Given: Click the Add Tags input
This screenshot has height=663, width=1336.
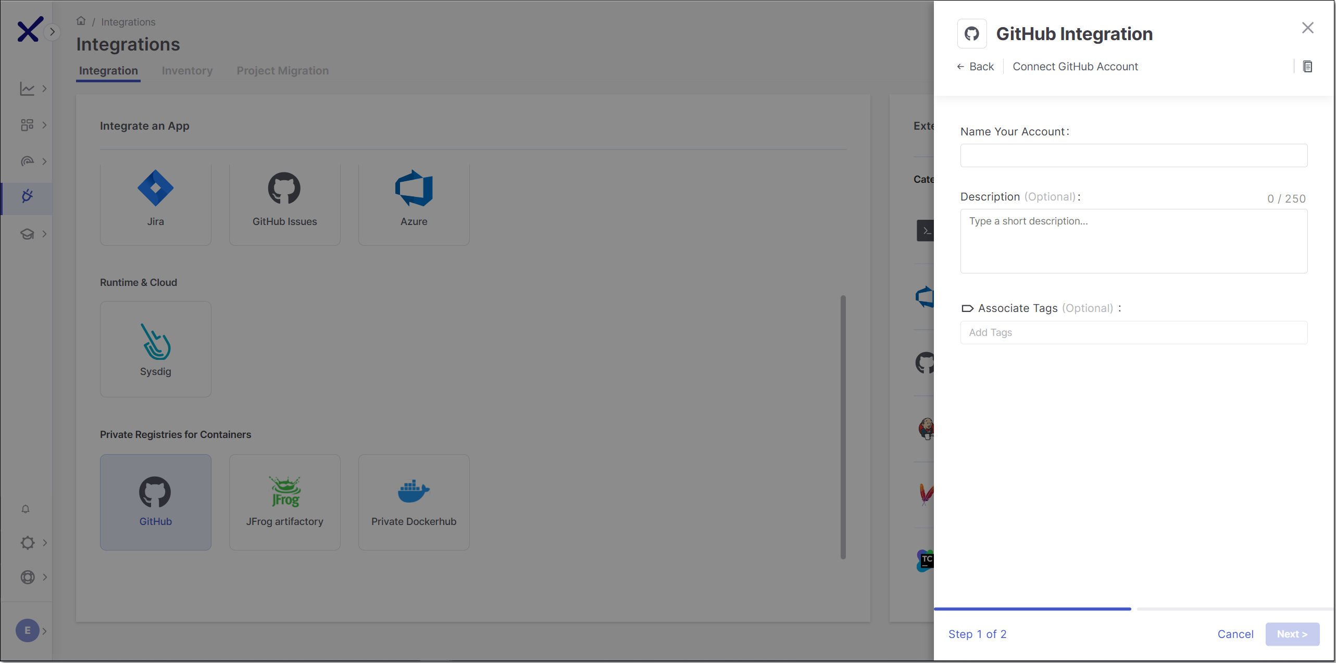Looking at the screenshot, I should [x=1133, y=332].
